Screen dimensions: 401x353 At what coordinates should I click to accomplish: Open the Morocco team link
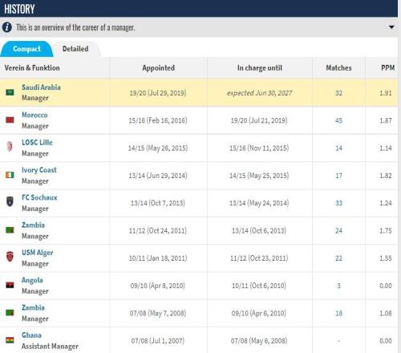coord(34,115)
